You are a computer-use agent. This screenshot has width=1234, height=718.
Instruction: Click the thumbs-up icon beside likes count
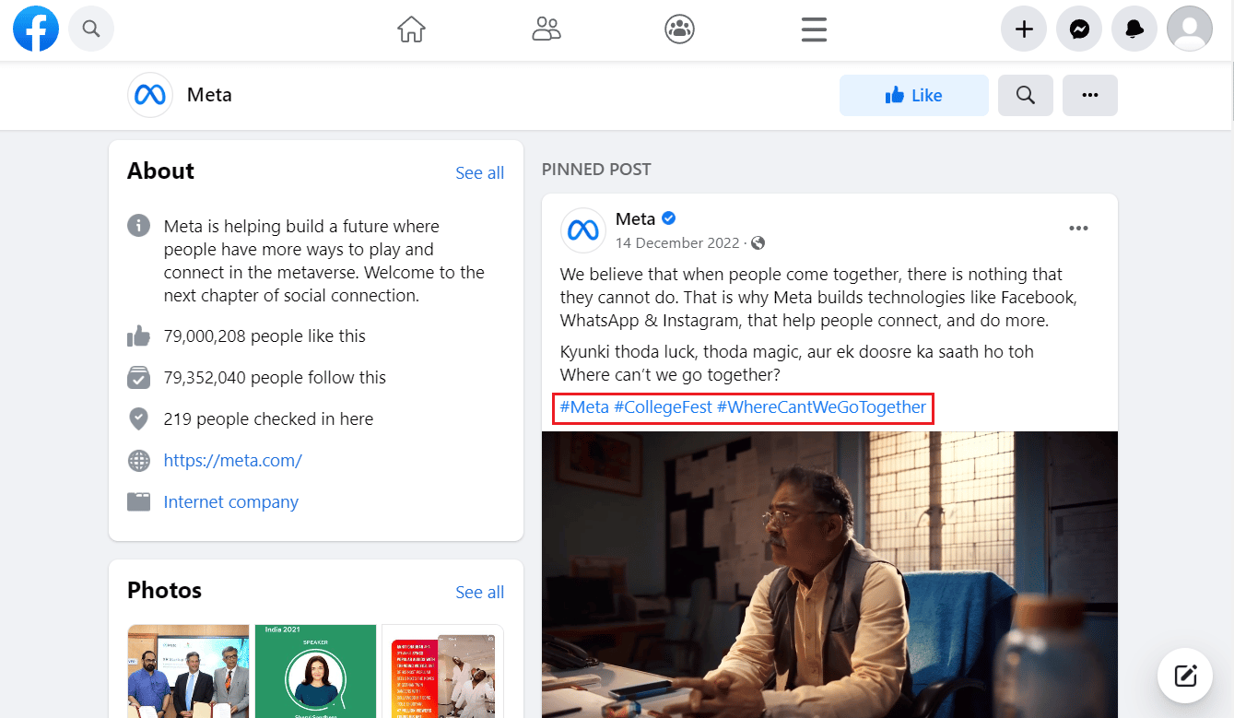[x=138, y=335]
